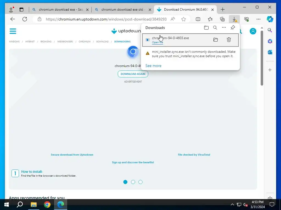Open the split screen icon
This screenshot has height=210, width=281.
pos(198,19)
